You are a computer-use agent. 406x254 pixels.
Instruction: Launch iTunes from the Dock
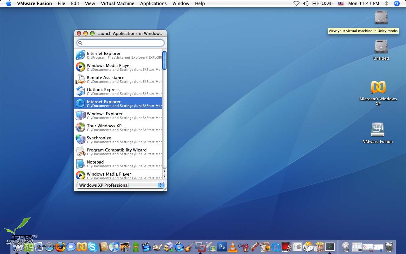pos(114,247)
